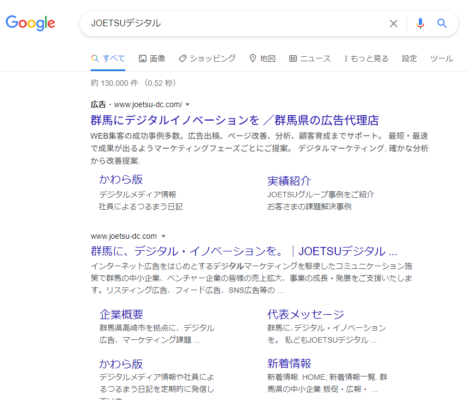The height and width of the screenshot is (400, 468).
Task: Click the Google logo
Action: [x=31, y=23]
